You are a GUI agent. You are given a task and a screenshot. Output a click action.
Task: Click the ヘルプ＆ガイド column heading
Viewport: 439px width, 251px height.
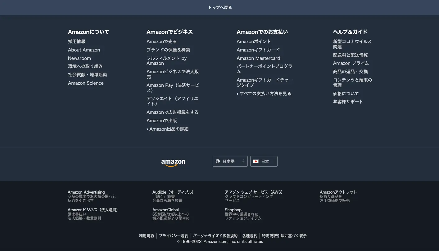(x=350, y=32)
